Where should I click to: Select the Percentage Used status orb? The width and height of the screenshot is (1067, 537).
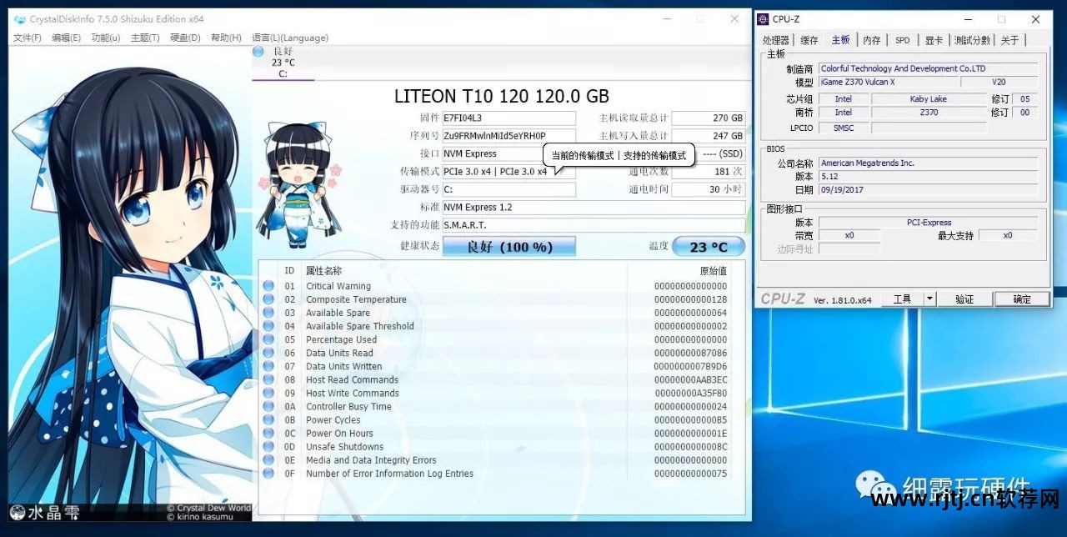pyautogui.click(x=268, y=339)
